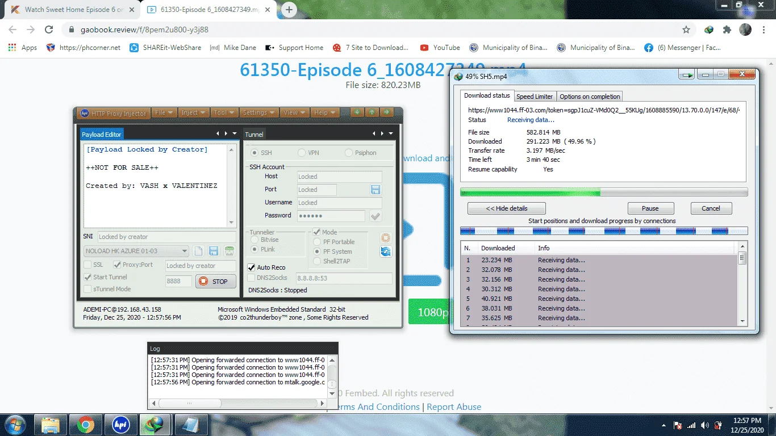This screenshot has width=776, height=436.
Task: Switch to Speed Limiter tab
Action: click(535, 97)
